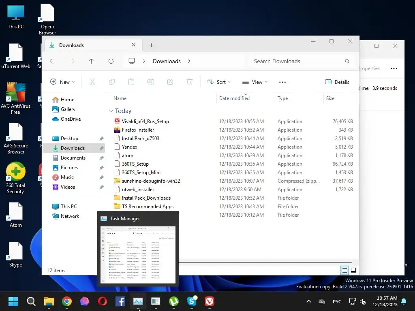
Task: Open Videos in navigation pane
Action: [x=64, y=187]
